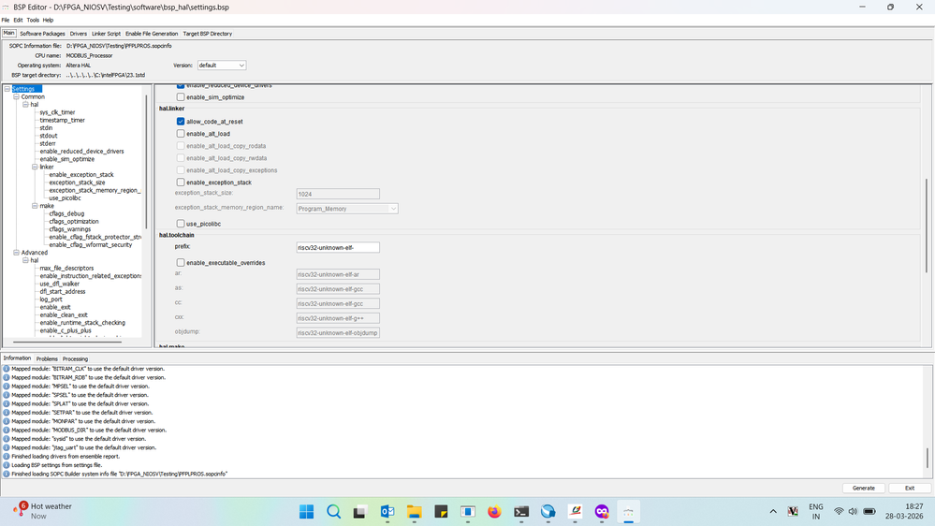
Task: Click the enable_alt_load_copy_exceptions checkbox
Action: (x=180, y=170)
